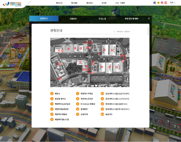This screenshot has width=181, height=142.
Task: Close the 관람안내 popup panel
Action: 149,18
